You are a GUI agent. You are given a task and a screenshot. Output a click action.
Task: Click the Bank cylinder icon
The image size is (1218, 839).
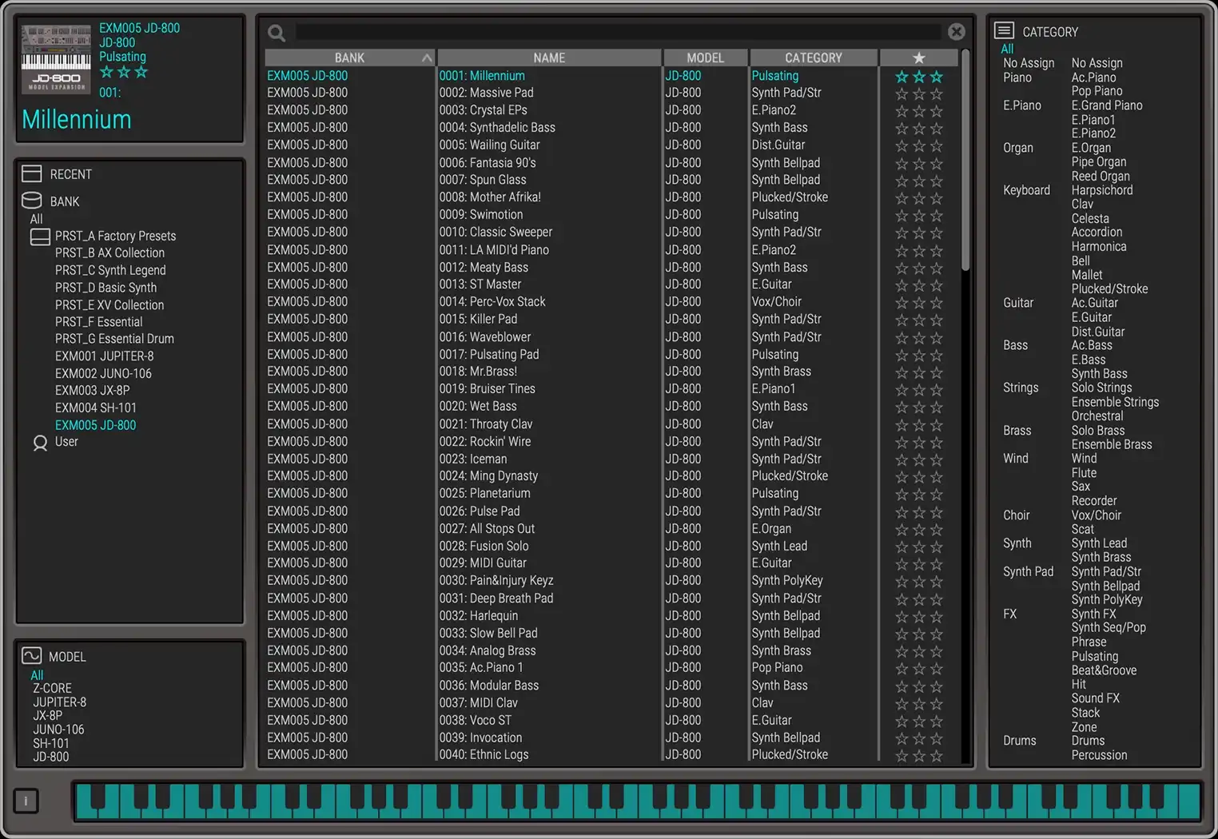(x=32, y=201)
